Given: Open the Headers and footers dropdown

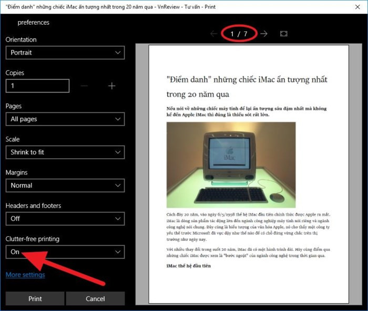Looking at the screenshot, I should (x=65, y=219).
